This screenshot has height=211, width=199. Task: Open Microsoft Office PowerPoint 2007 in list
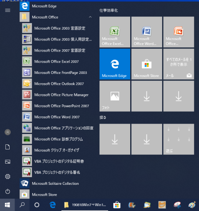58,106
